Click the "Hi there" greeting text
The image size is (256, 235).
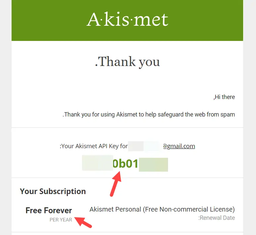(x=224, y=97)
